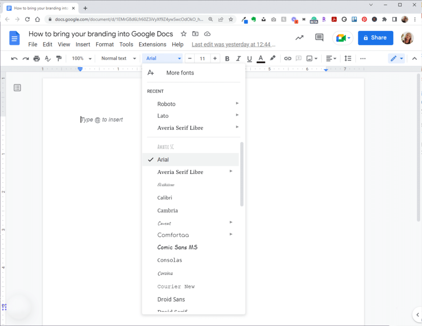This screenshot has width=422, height=326.
Task: Click the undo icon
Action: [14, 58]
